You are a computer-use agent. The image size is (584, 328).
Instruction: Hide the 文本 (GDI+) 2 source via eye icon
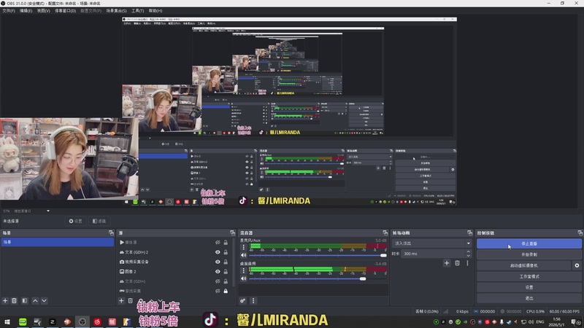click(218, 252)
